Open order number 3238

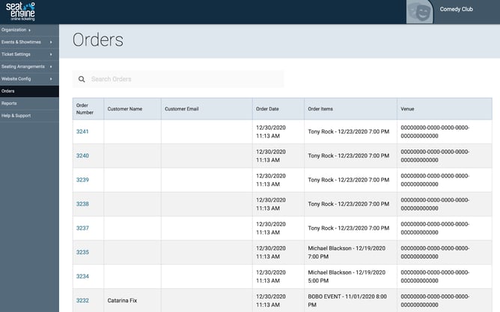coord(82,204)
